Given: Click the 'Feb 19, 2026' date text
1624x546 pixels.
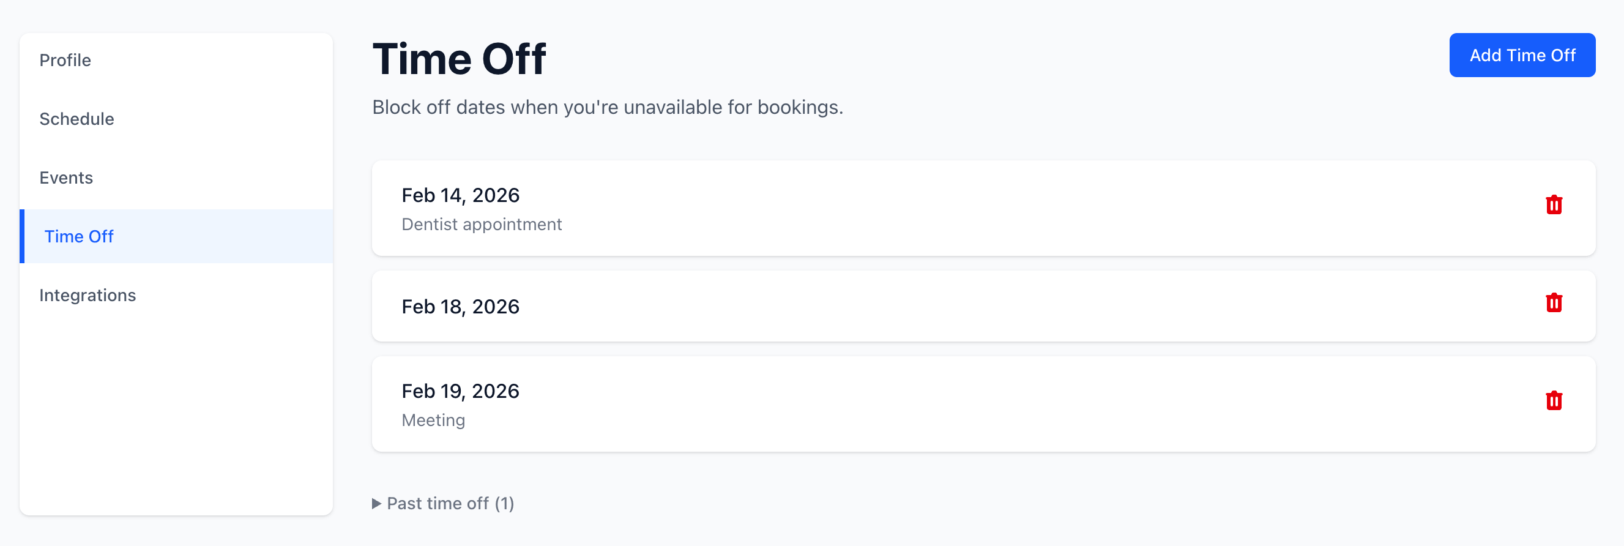Looking at the screenshot, I should click(x=460, y=391).
